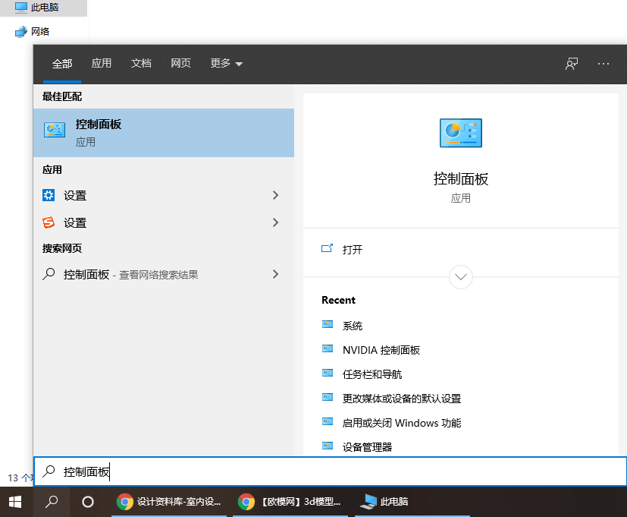
Task: Click the icon next to 设备管理器
Action: click(x=328, y=446)
